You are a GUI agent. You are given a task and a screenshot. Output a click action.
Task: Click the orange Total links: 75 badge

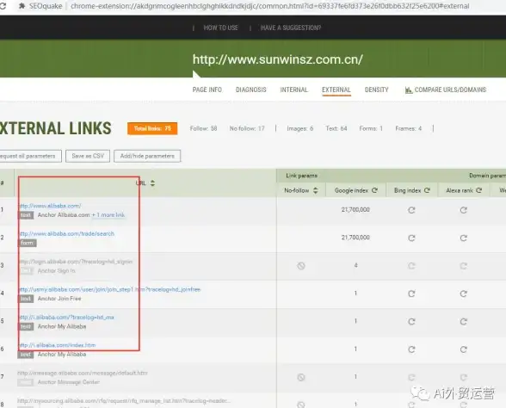(152, 128)
